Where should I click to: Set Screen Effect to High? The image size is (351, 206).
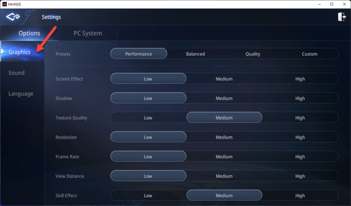tap(300, 79)
